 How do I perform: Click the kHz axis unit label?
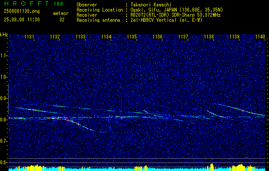[4, 35]
